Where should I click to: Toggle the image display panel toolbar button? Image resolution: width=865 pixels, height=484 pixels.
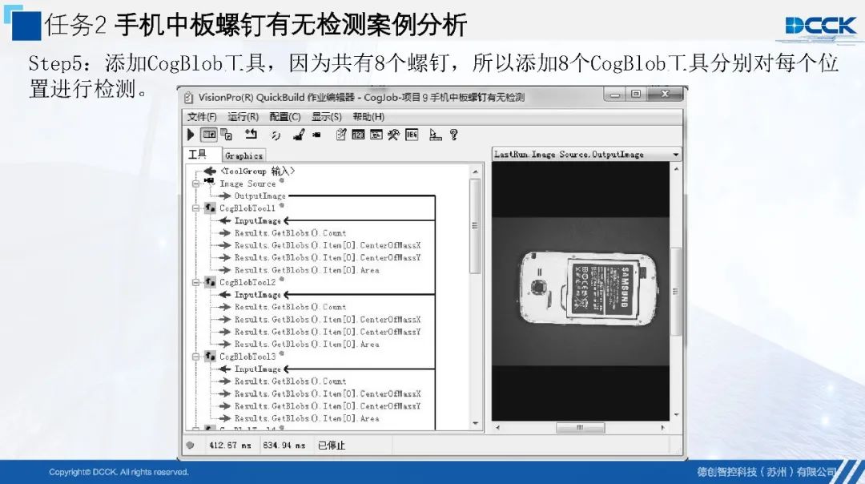(x=209, y=134)
